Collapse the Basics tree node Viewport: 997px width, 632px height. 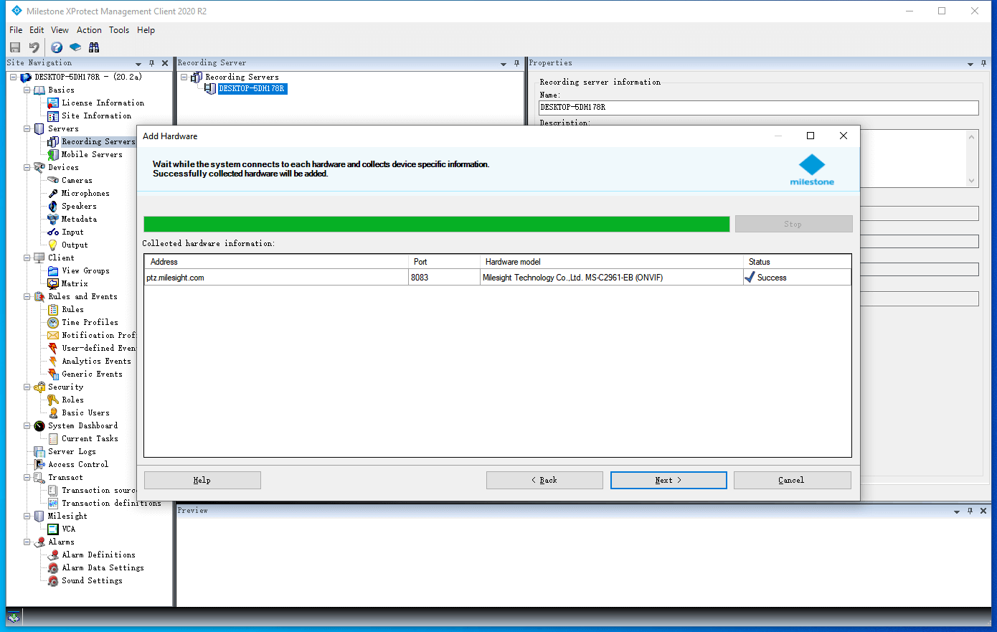(x=27, y=90)
